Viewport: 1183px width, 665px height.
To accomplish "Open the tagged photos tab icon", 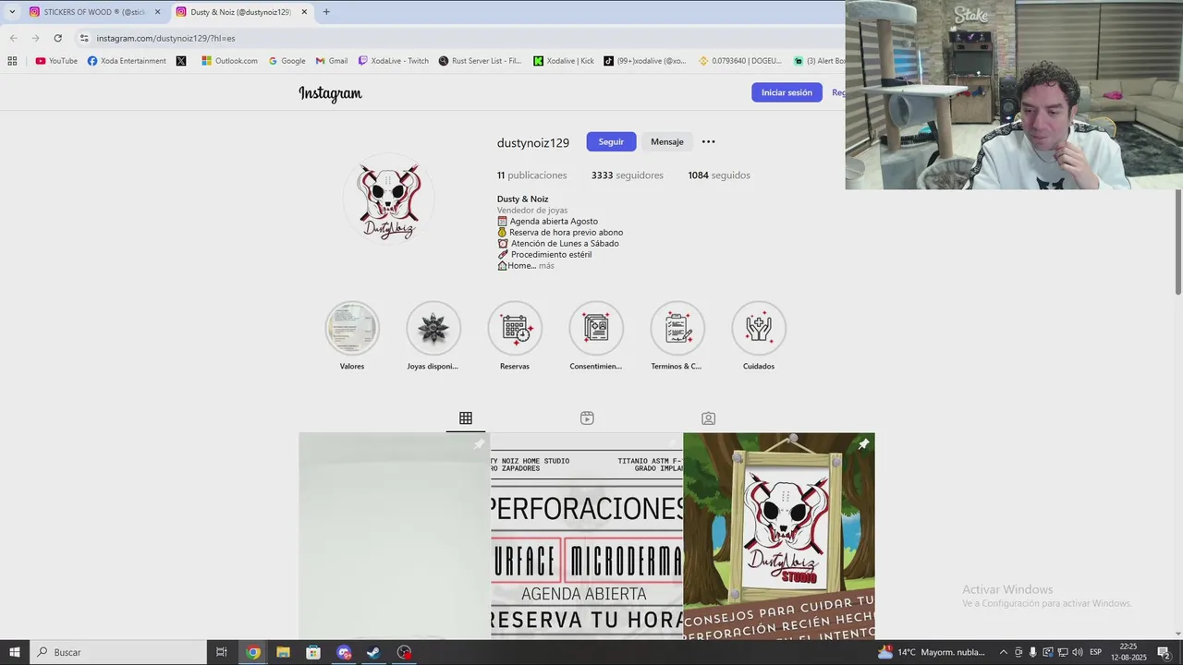I will [708, 418].
